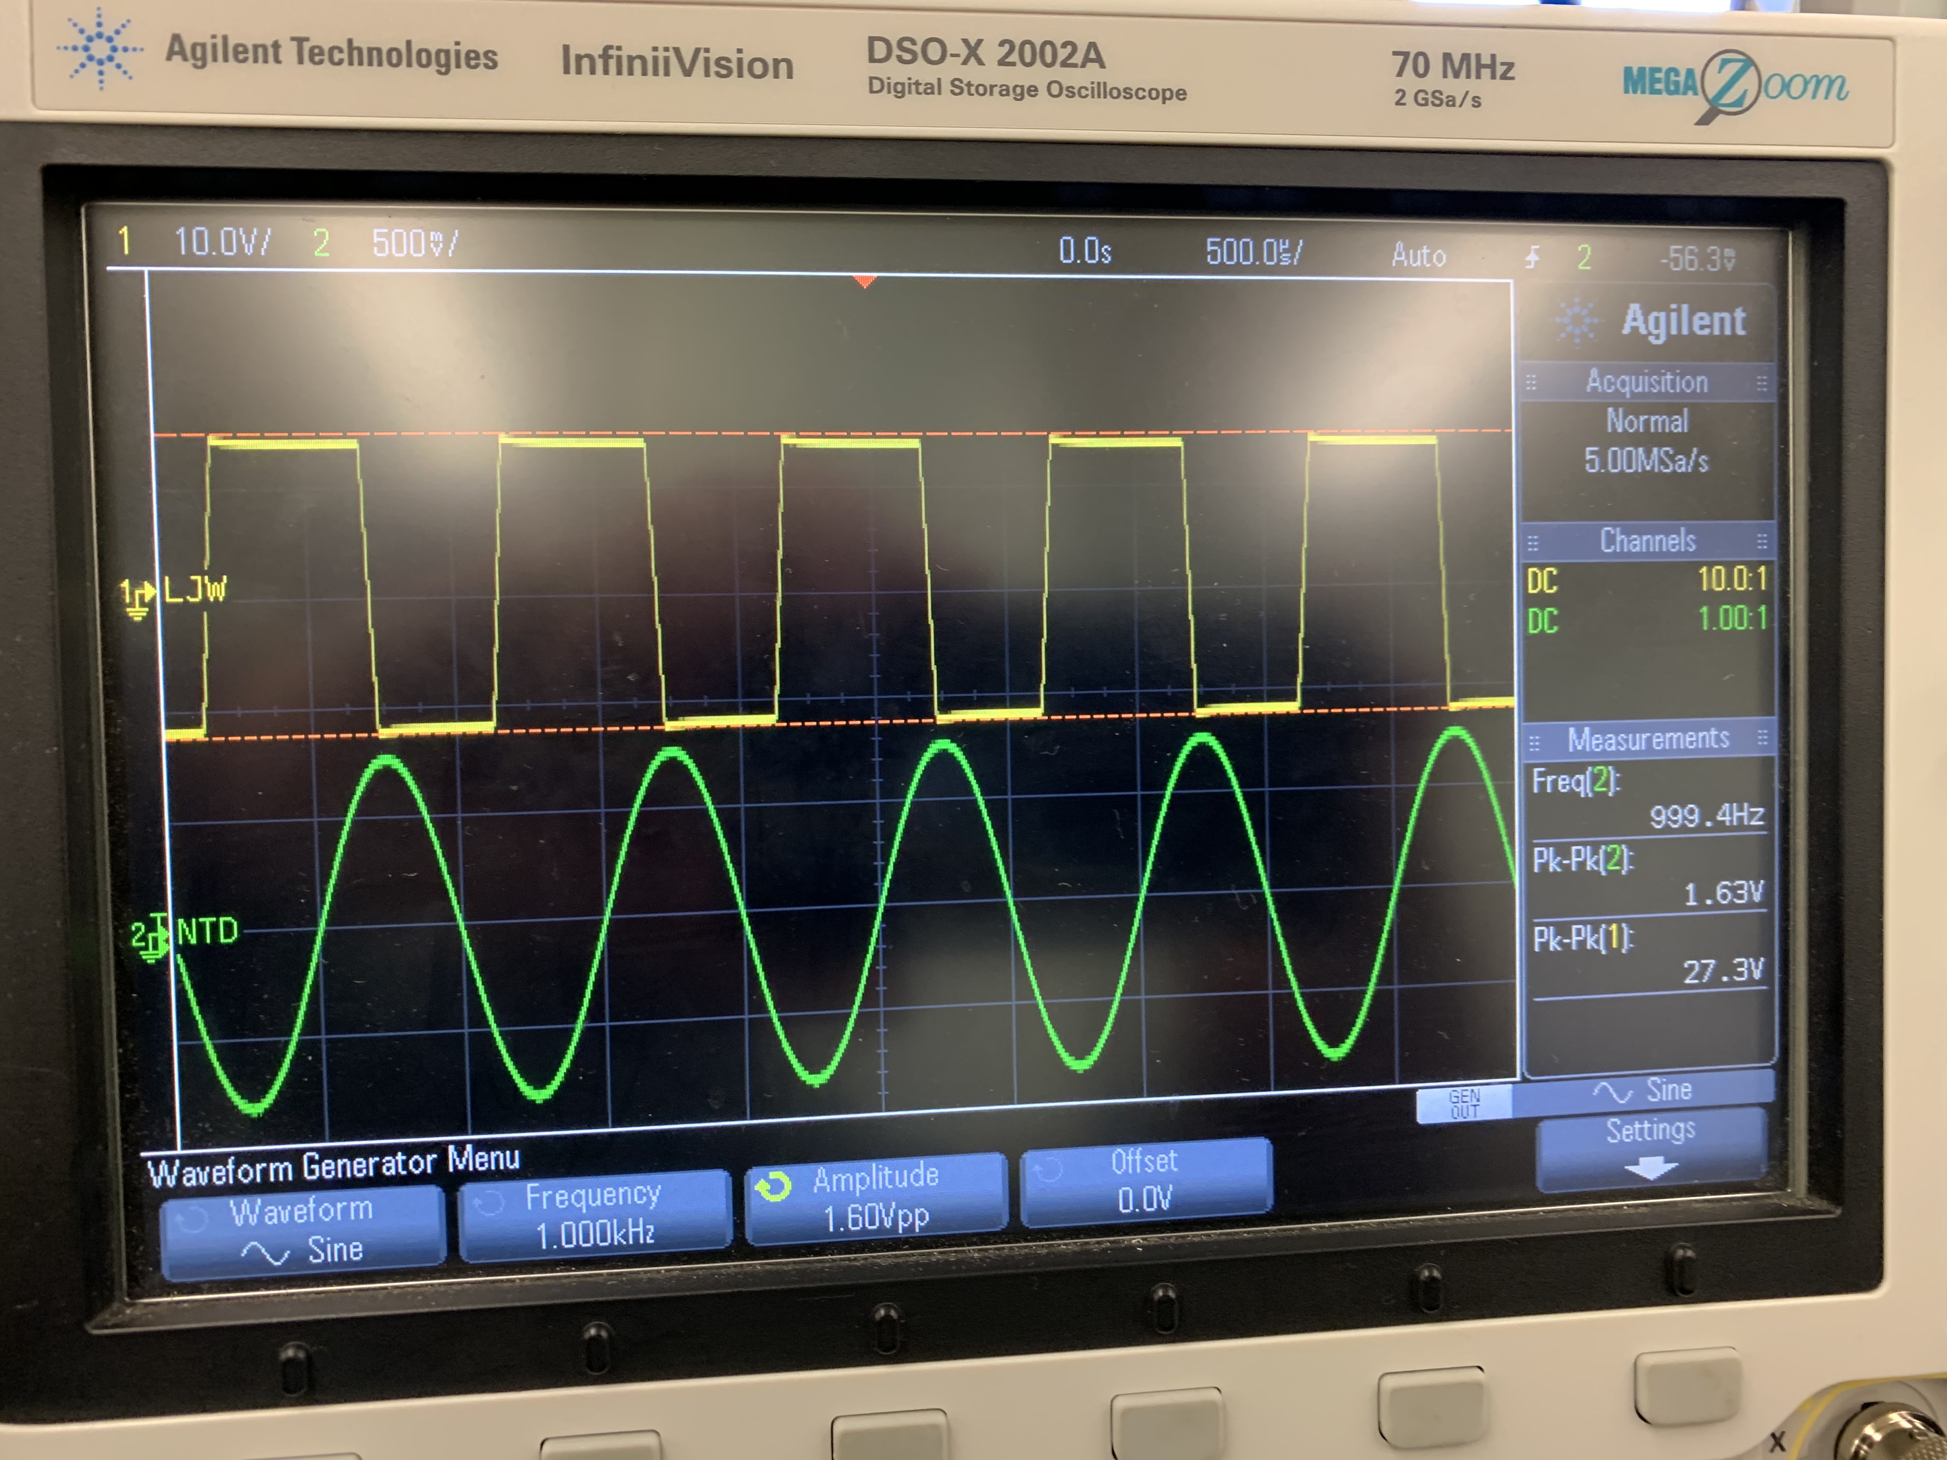1947x1460 pixels.
Task: Click the faded knob icon on the Waveform softkey
Action: pyautogui.click(x=192, y=1220)
